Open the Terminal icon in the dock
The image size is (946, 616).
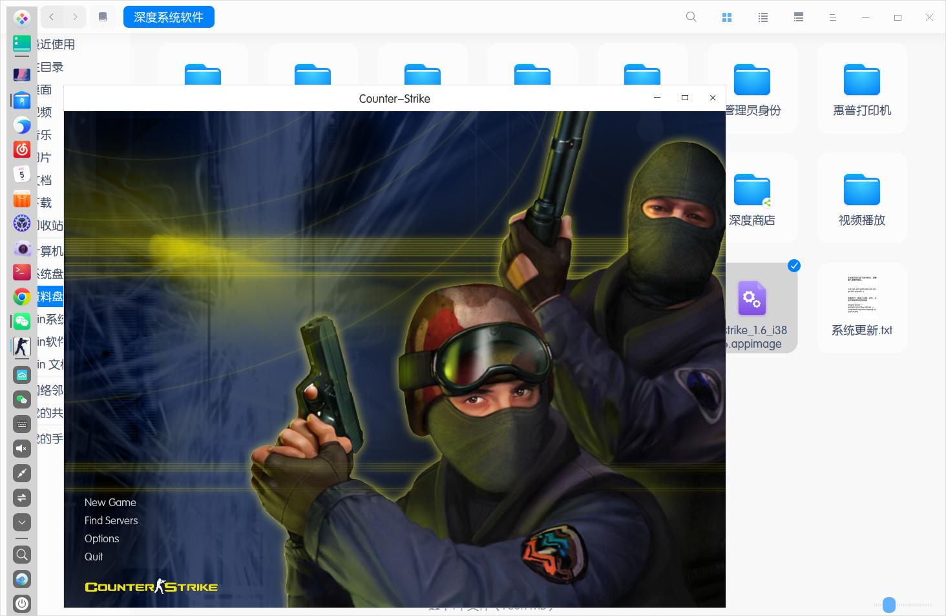pyautogui.click(x=22, y=272)
